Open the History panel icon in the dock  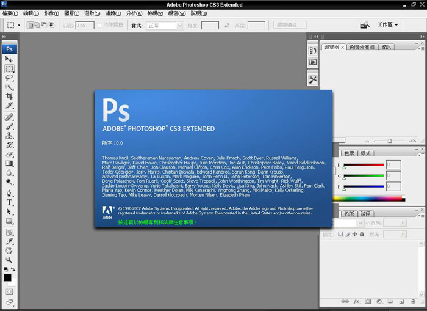click(313, 51)
